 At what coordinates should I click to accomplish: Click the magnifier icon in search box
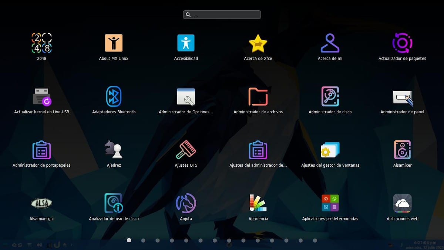tap(188, 15)
